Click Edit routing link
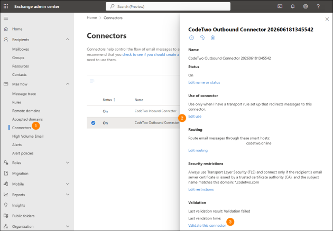The width and height of the screenshot is (333, 231). click(x=198, y=150)
